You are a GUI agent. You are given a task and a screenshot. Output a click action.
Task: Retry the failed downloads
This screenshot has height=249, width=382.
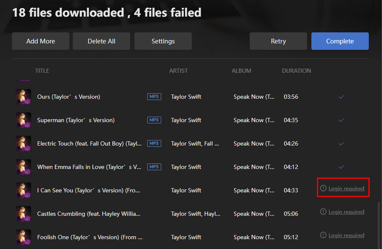(278, 41)
